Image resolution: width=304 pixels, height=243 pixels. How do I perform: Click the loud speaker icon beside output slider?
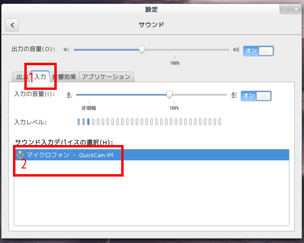coord(236,50)
